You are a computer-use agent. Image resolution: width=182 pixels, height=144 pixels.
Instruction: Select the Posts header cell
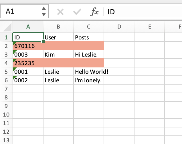coord(89,37)
